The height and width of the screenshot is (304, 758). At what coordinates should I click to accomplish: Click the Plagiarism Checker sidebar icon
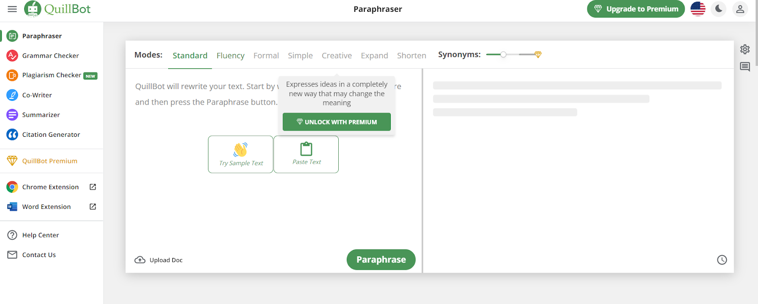(x=12, y=75)
